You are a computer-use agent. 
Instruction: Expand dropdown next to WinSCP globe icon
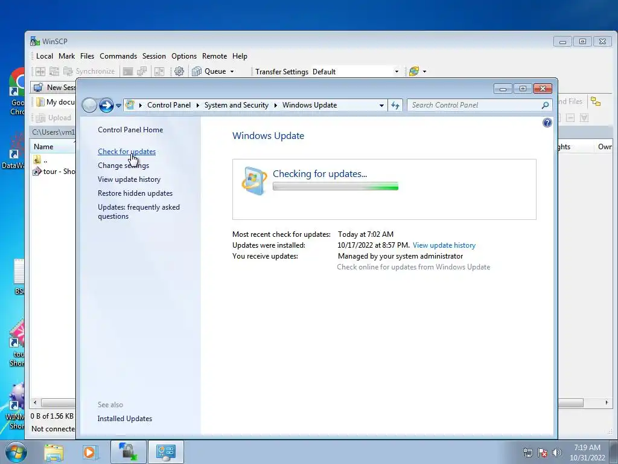point(424,72)
